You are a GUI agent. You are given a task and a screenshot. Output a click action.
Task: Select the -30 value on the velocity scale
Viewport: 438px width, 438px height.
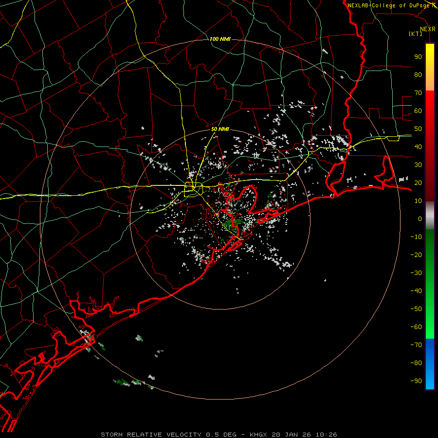click(416, 273)
